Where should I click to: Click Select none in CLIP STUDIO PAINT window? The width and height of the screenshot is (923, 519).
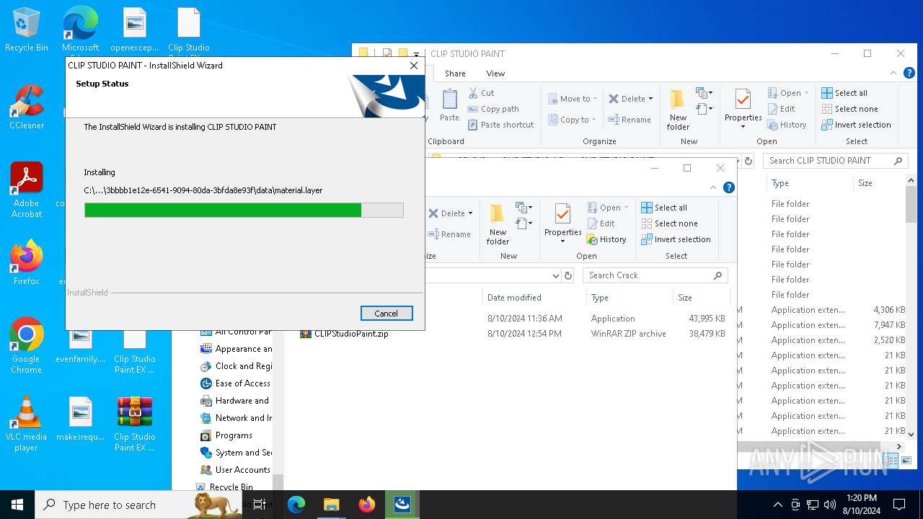click(x=849, y=109)
